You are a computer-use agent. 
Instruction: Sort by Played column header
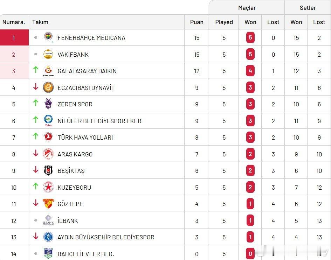(x=224, y=22)
